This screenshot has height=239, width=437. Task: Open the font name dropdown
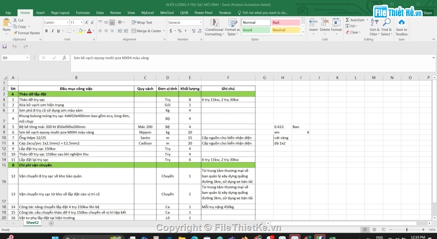coord(68,22)
